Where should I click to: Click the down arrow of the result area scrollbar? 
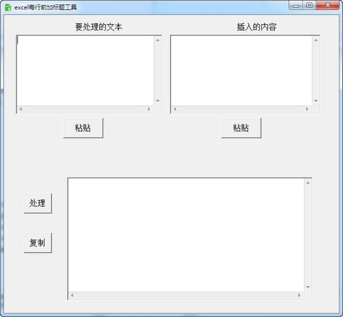pos(308,287)
